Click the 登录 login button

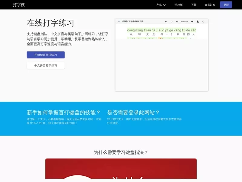226,5
